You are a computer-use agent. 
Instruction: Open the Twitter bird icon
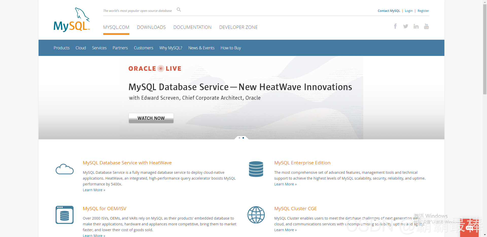406,26
